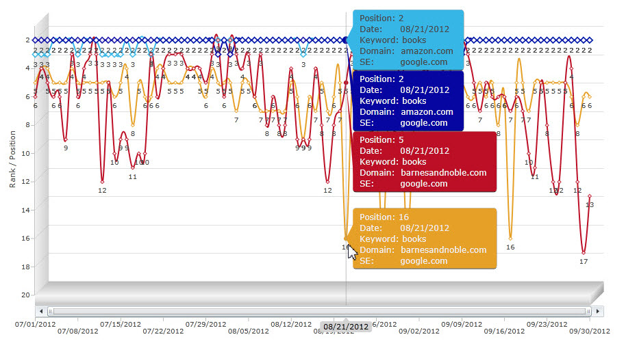This screenshot has height=352, width=626.
Task: Click the 09/30/2012 axis date label
Action: pos(590,331)
